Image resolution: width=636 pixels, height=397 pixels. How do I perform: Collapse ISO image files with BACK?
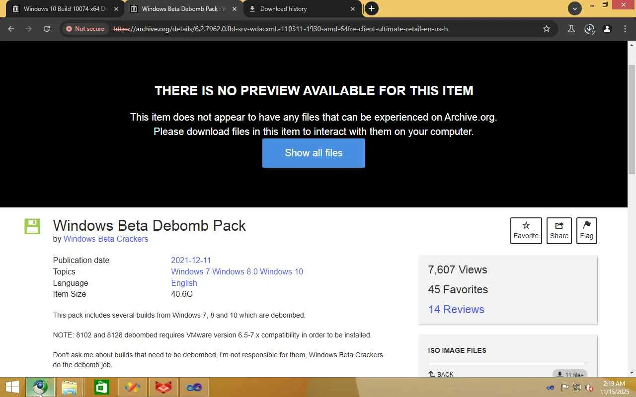pos(441,374)
